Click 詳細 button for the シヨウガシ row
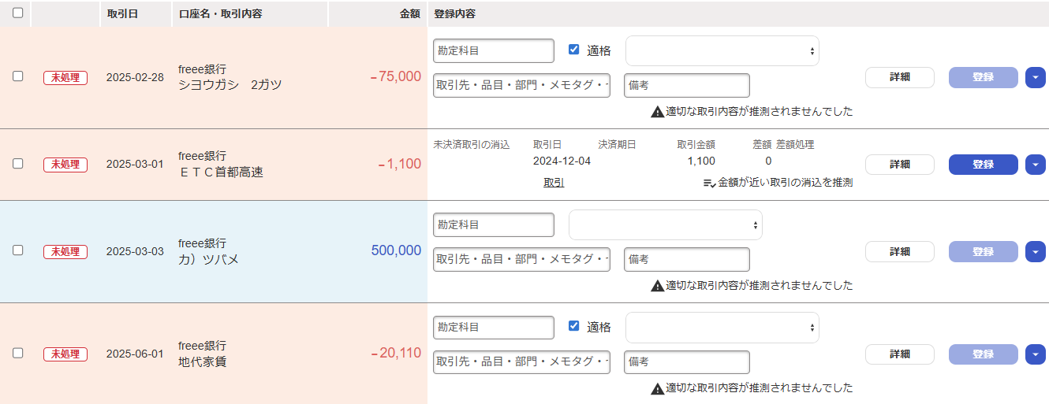The width and height of the screenshot is (1049, 404). [x=899, y=77]
